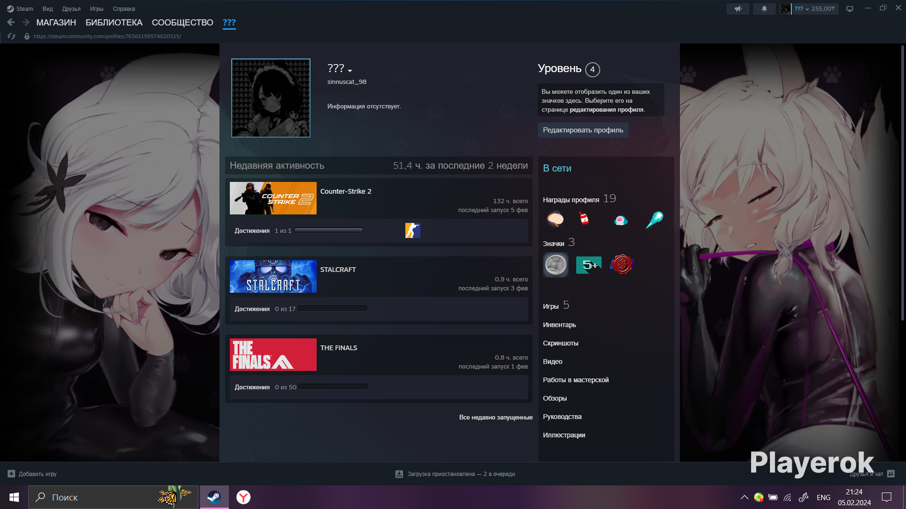Click the pink-teal profile award icon
This screenshot has height=509, width=906.
coord(621,220)
